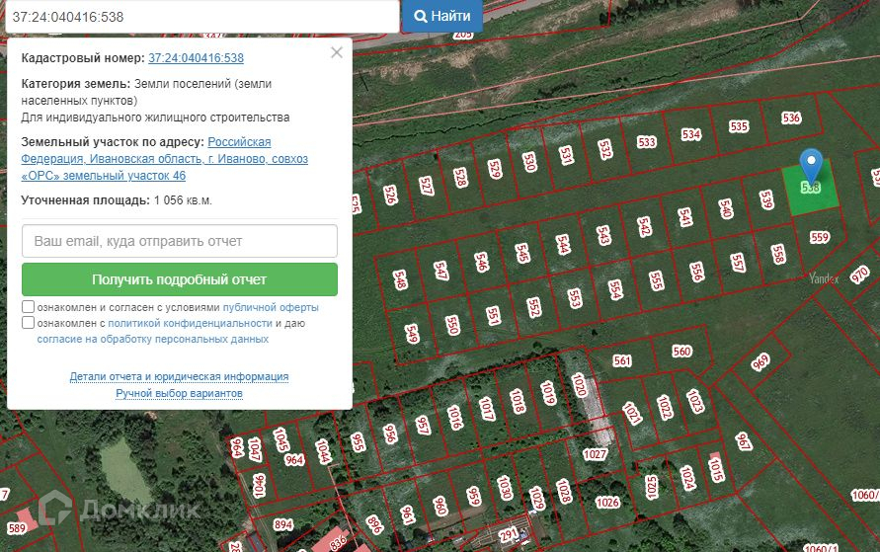
Task: Click the email input field
Action: (x=180, y=241)
